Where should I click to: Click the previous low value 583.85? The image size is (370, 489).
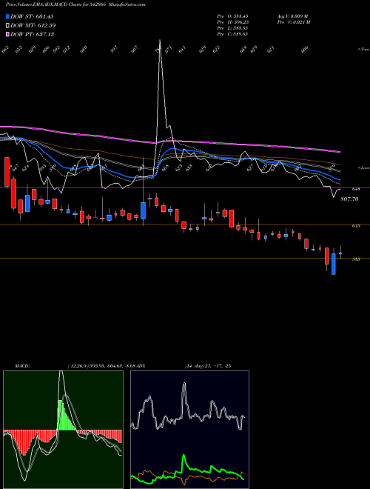tap(239, 28)
